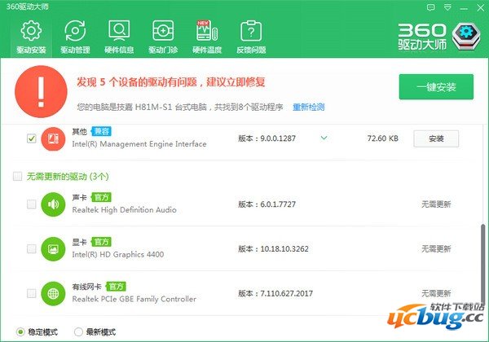Select 稳定模式 radio button
The height and width of the screenshot is (342, 489).
[20, 332]
